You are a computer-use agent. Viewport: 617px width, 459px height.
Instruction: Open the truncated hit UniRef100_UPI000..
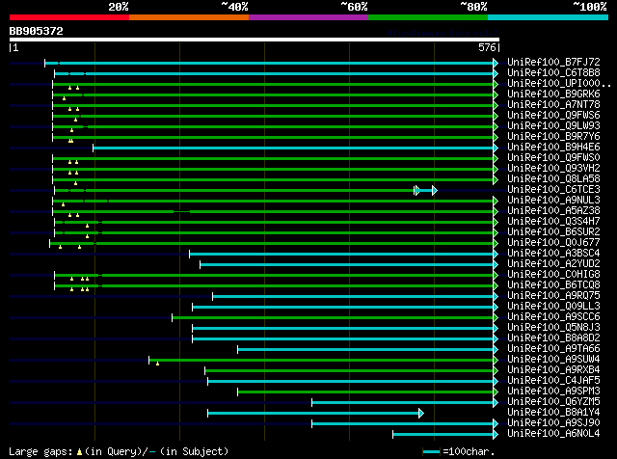coord(559,83)
